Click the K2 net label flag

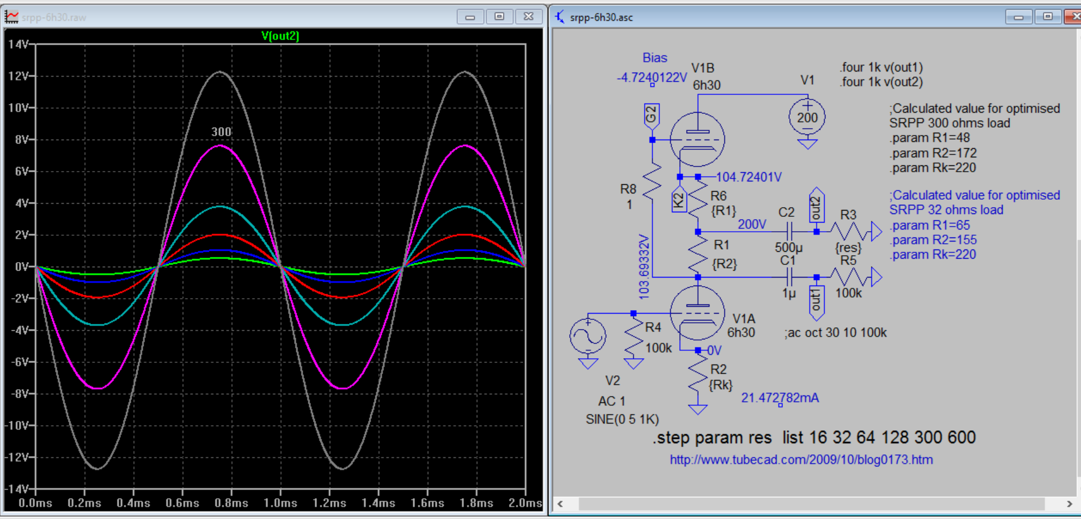coord(679,199)
